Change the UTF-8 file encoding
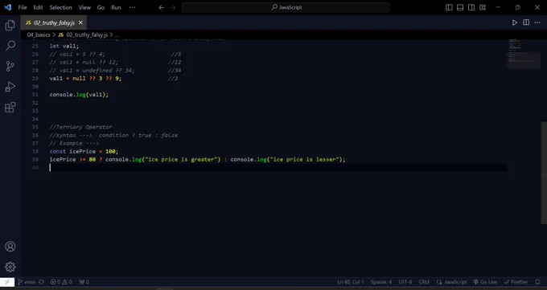547x290 pixels. point(405,282)
